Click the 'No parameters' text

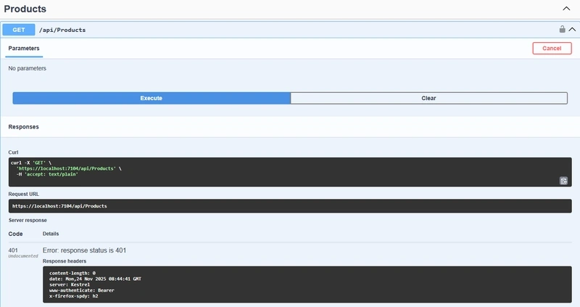pos(28,68)
